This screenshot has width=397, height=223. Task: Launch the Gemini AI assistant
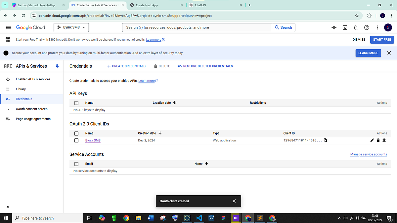334,27
